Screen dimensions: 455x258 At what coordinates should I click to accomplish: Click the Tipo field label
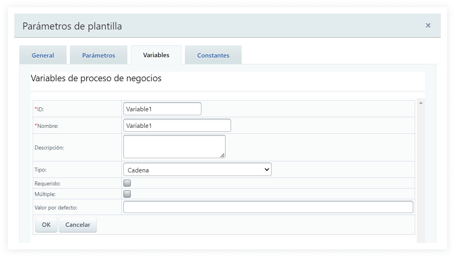pyautogui.click(x=41, y=170)
